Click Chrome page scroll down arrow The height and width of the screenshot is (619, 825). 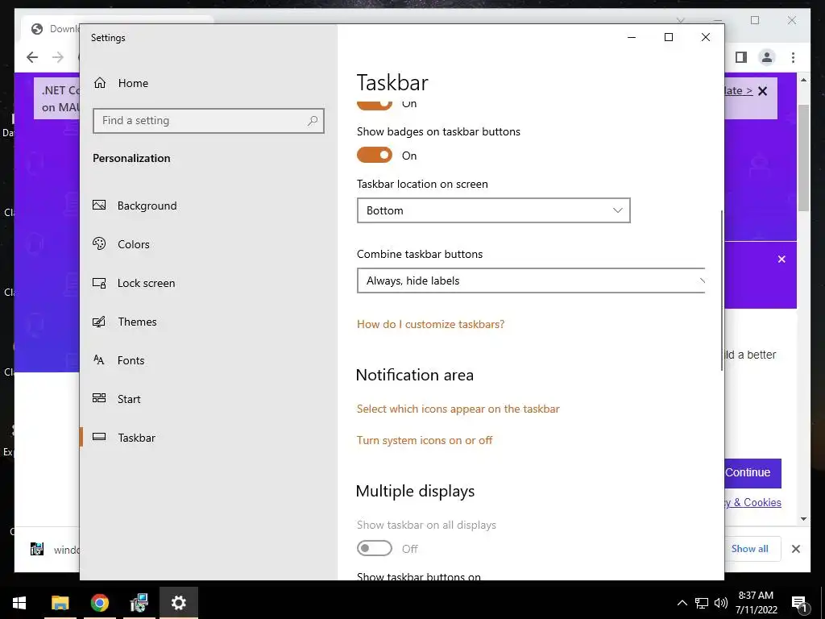coord(803,519)
